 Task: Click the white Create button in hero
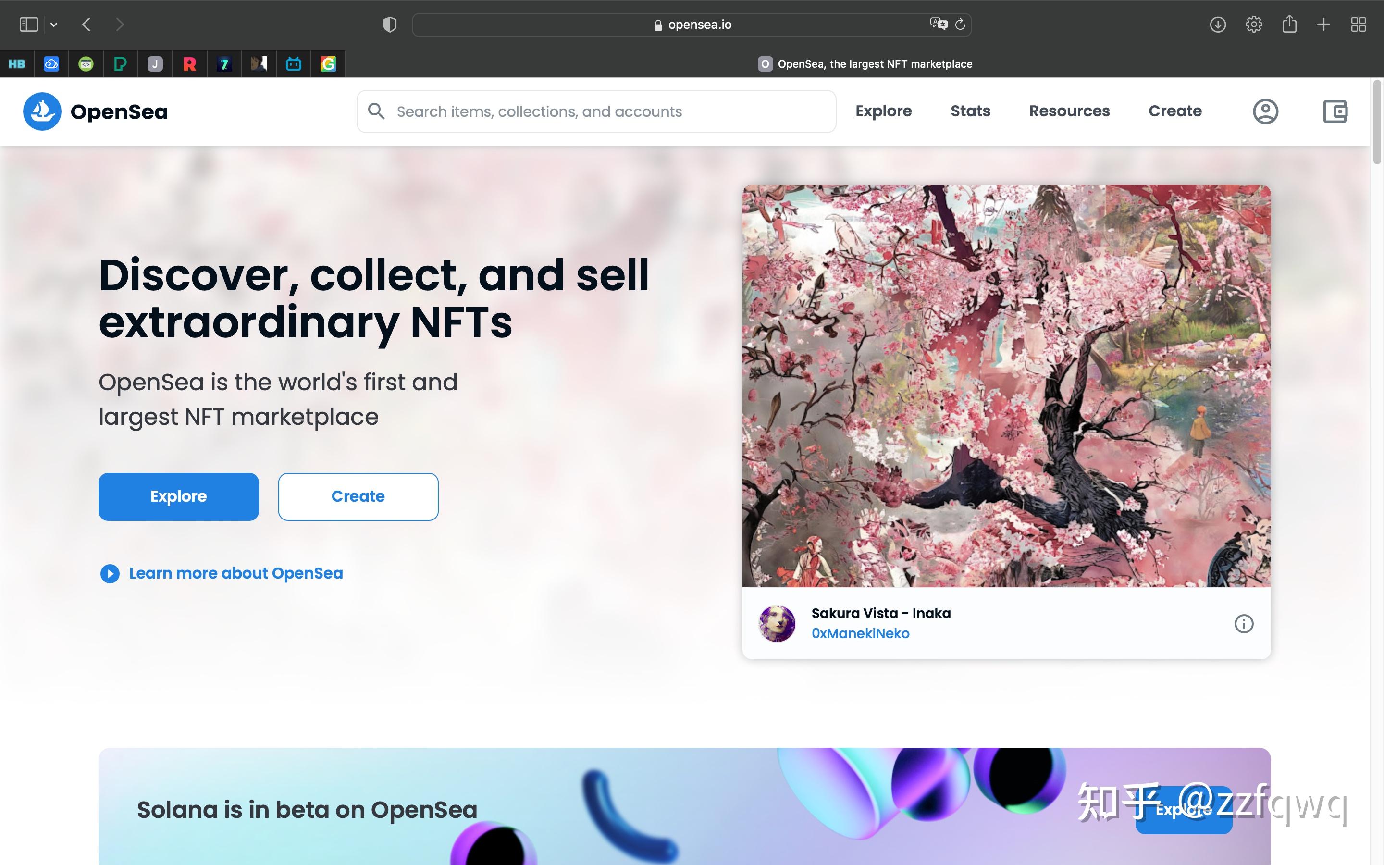pos(358,496)
